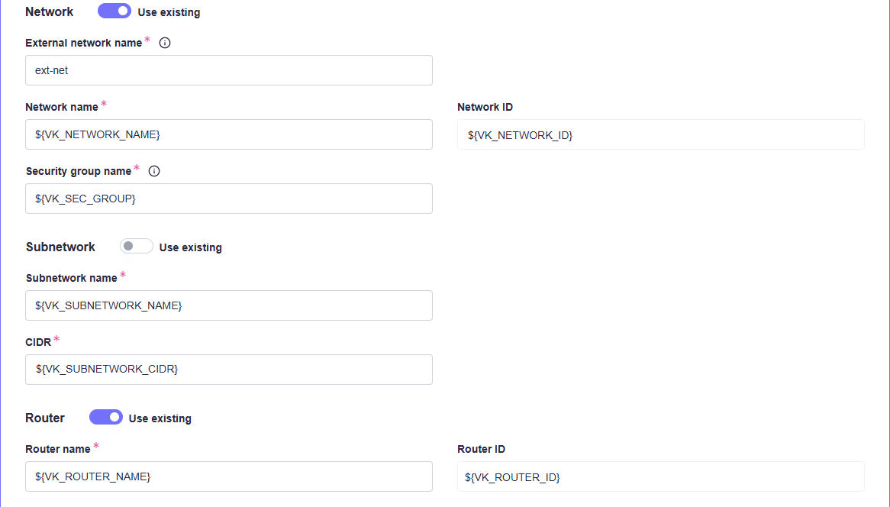Screen dimensions: 890x507
Task: Click the 'CIDR' field label
Action: click(x=38, y=342)
